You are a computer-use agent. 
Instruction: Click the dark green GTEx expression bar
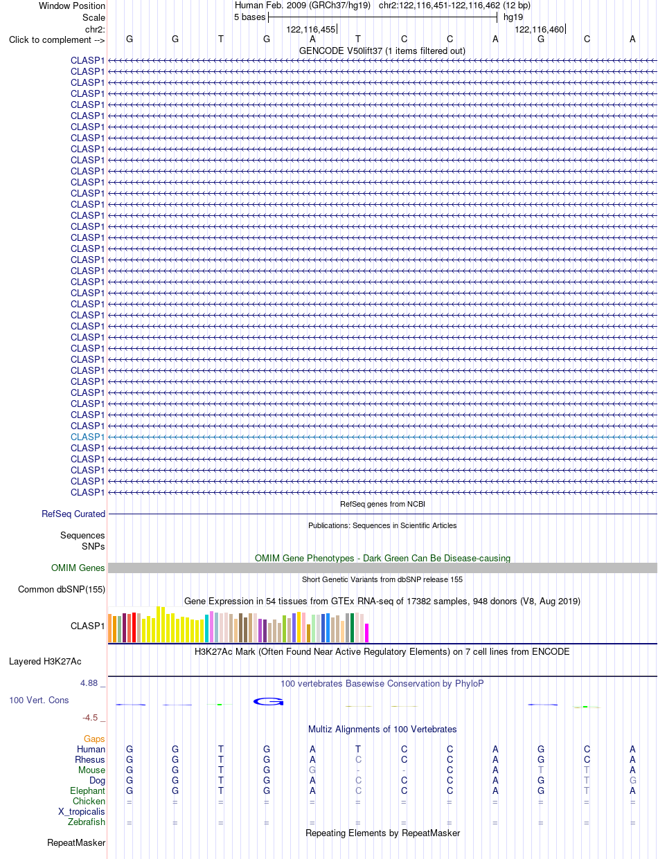point(353,628)
